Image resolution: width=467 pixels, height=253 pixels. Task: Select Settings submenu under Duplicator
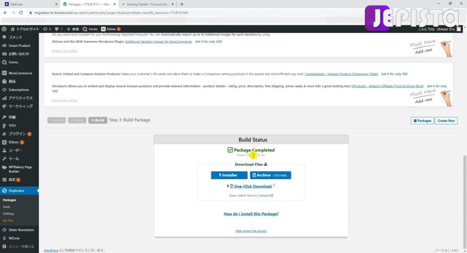click(8, 214)
